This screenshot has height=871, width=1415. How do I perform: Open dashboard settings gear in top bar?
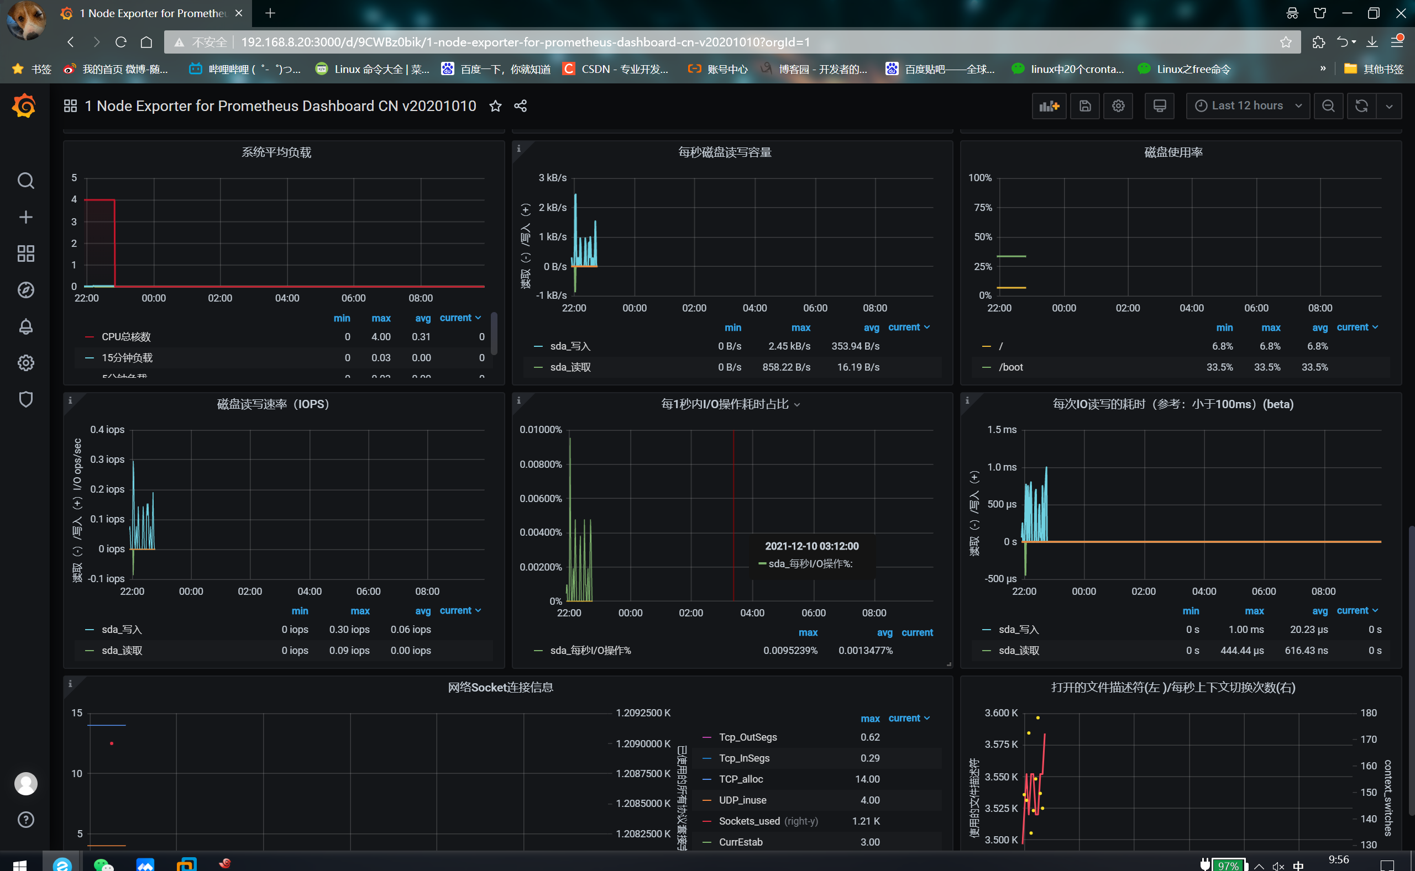[1118, 106]
